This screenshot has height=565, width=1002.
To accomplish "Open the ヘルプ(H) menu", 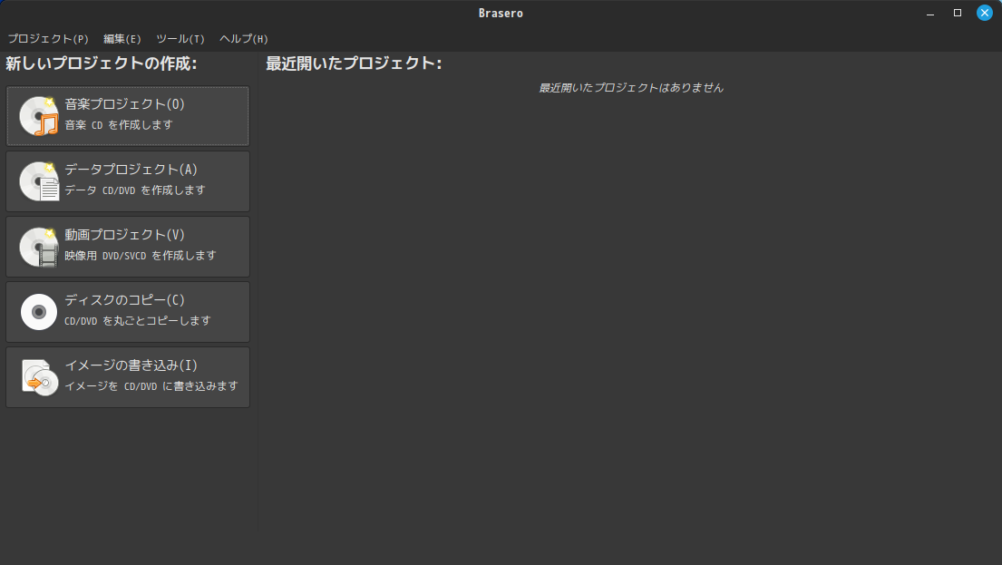I will tap(243, 39).
